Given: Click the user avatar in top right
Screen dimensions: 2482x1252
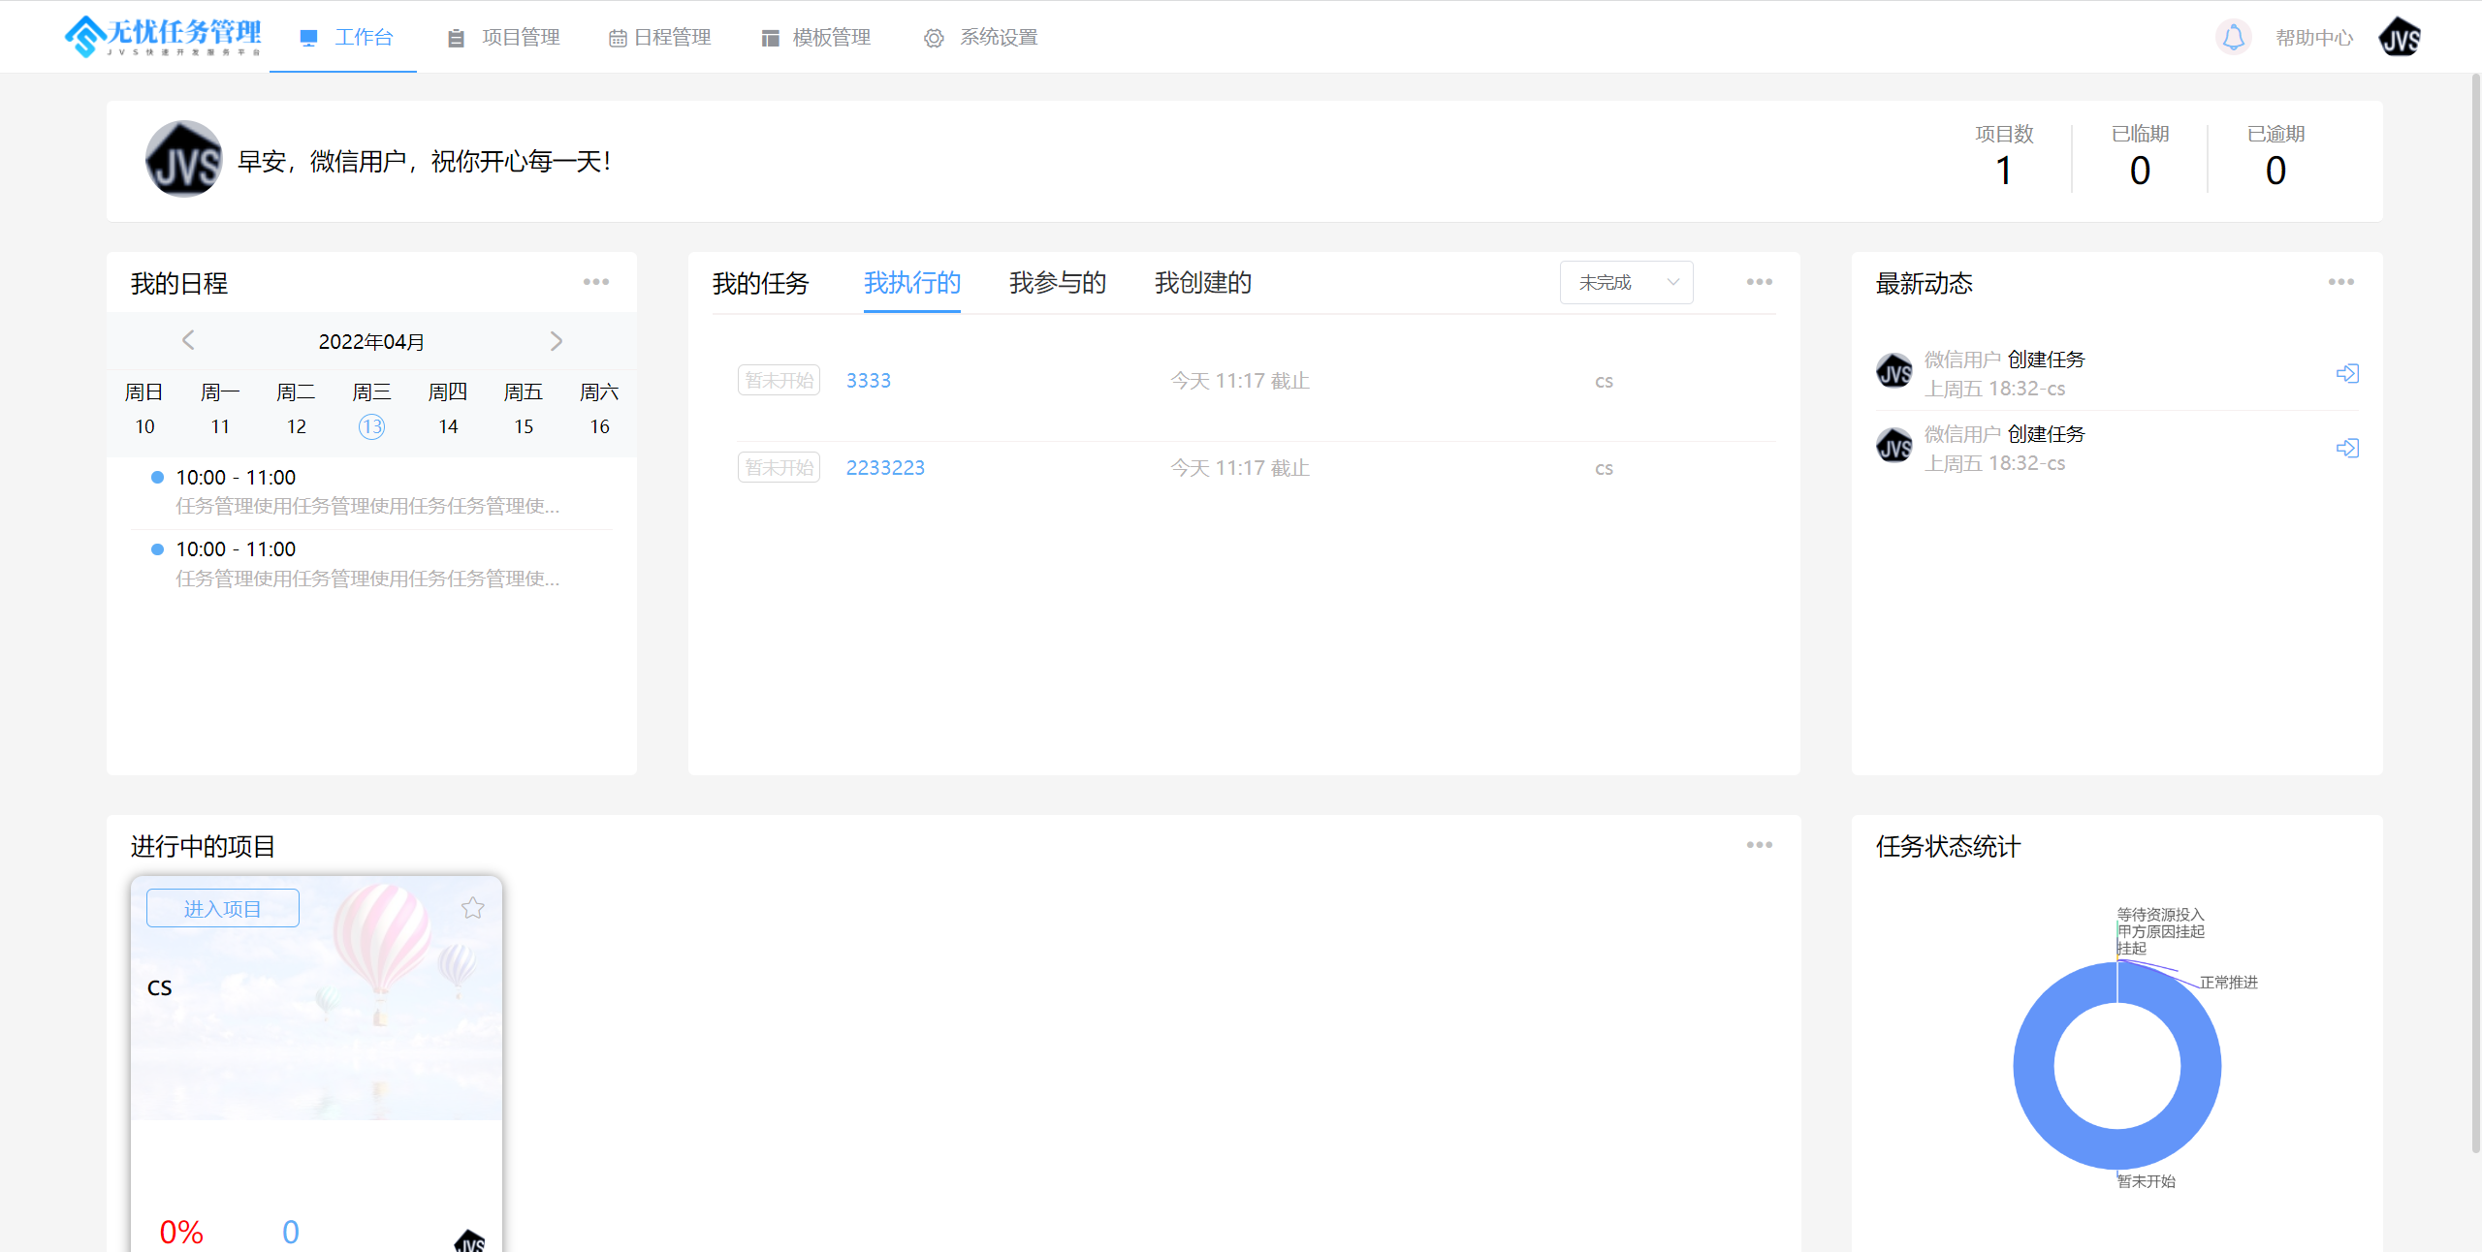Looking at the screenshot, I should [x=2400, y=38].
